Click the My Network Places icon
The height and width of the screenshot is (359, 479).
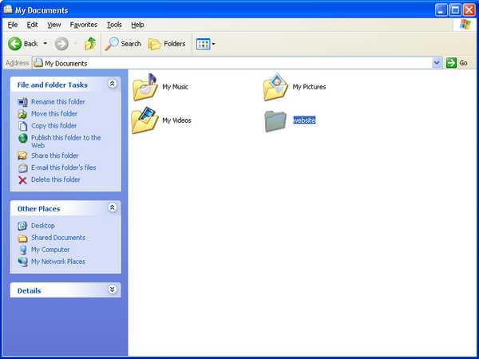pos(22,262)
